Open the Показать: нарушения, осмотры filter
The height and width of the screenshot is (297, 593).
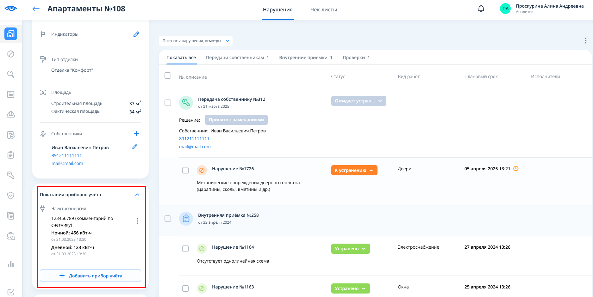coord(196,41)
